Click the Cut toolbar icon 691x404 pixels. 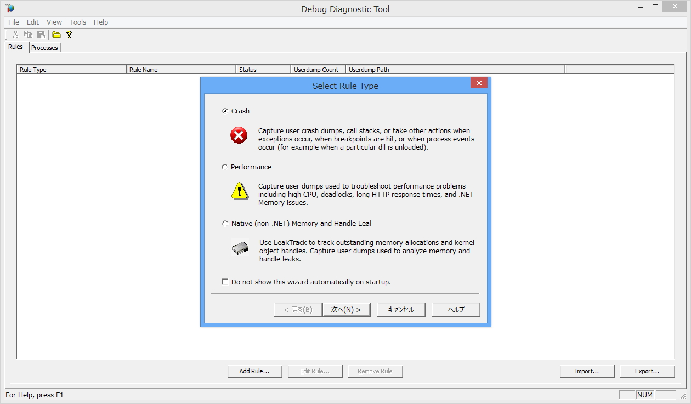(x=15, y=35)
